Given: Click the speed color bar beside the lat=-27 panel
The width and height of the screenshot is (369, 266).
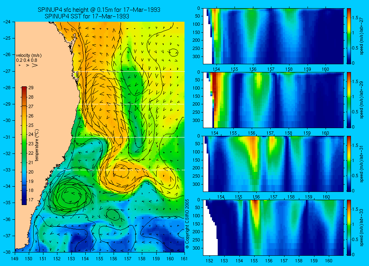Looking at the screenshot, I should click(349, 36).
